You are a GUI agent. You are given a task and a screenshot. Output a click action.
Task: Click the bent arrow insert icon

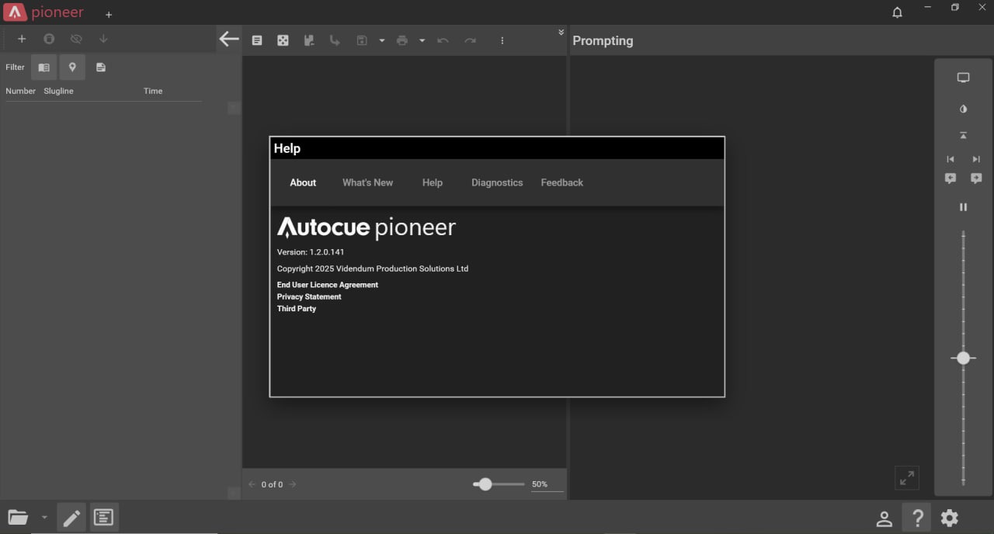[335, 40]
